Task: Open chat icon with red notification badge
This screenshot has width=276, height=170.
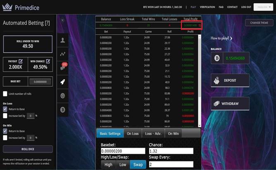Action: coord(63,68)
